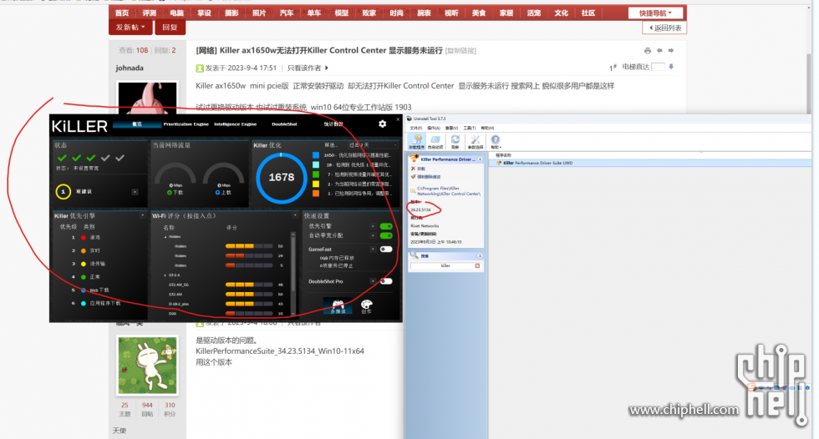Image resolution: width=819 pixels, height=439 pixels.
Task: Switch to DoubleShot tab
Action: [284, 124]
